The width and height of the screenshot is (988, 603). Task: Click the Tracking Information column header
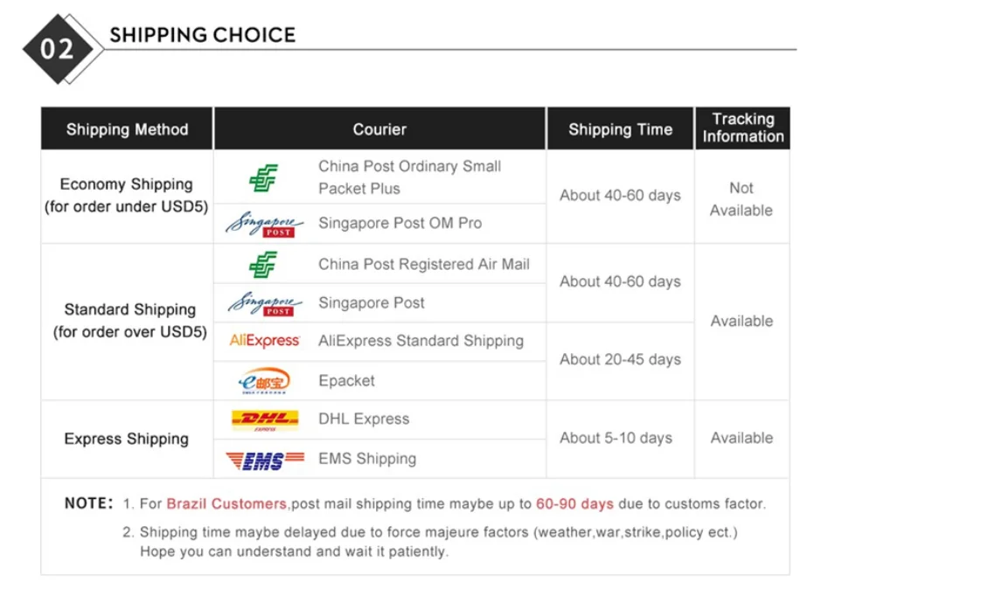pos(742,128)
